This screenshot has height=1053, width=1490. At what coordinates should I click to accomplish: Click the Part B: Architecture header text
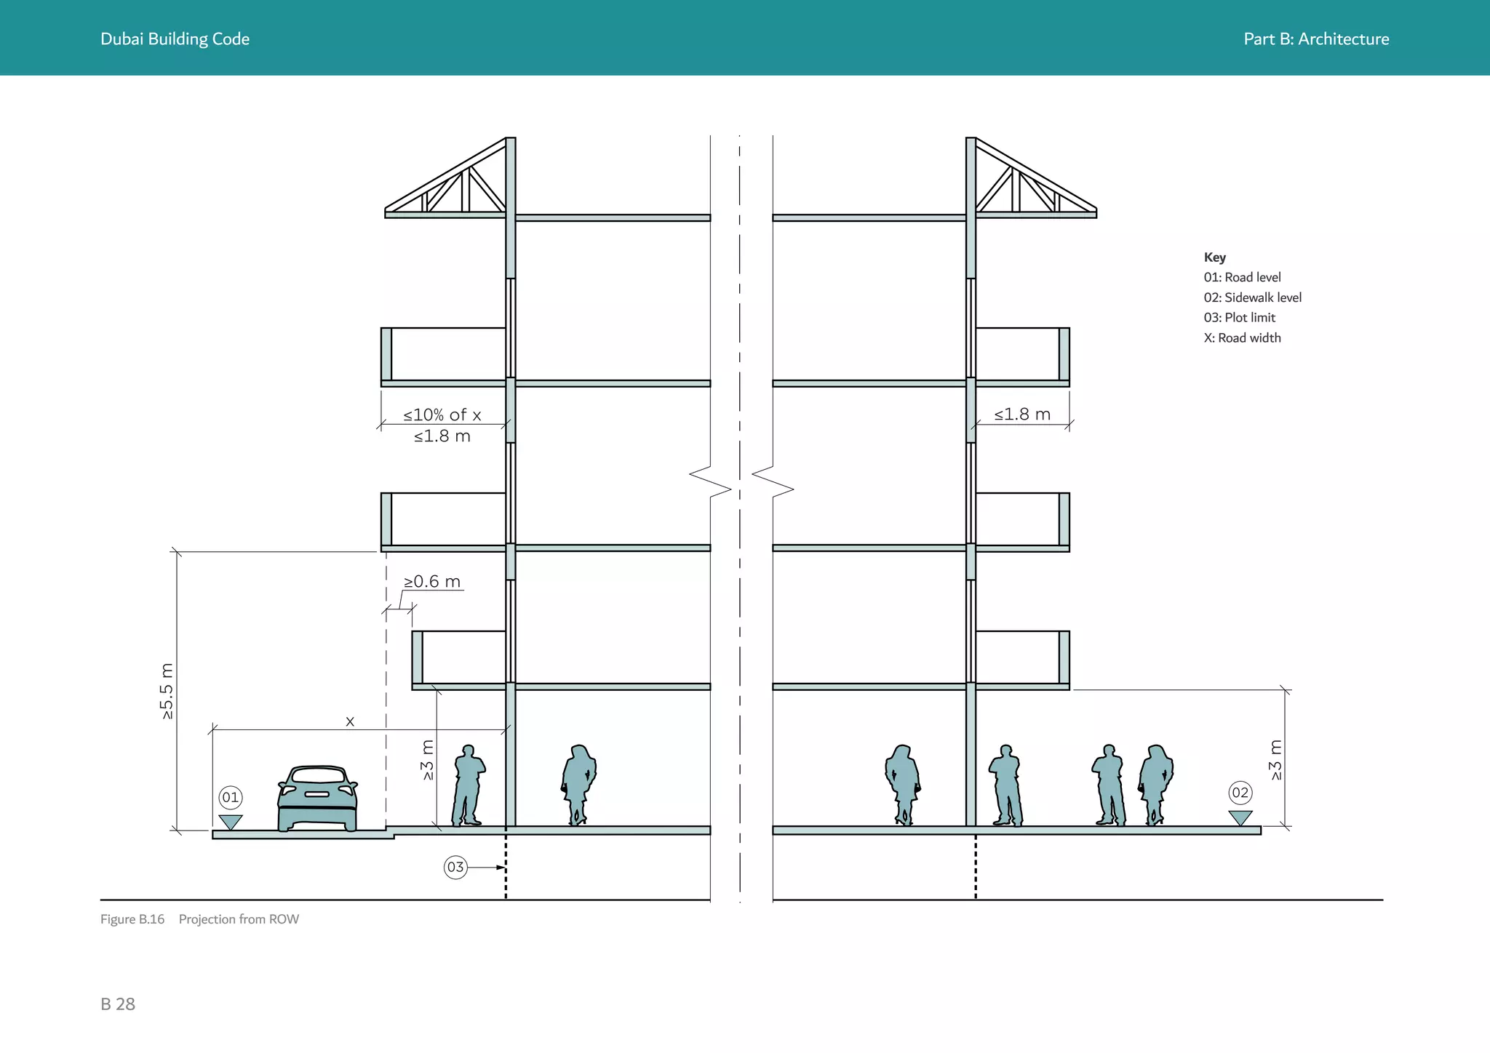click(1316, 39)
